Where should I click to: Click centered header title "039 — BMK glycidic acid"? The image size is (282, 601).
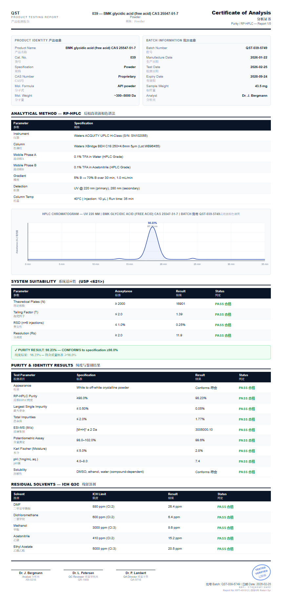pyautogui.click(x=135, y=13)
